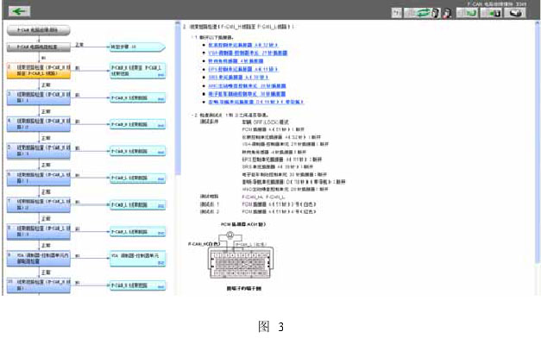Click the printer icon in top toolbar
This screenshot has height=338, width=541.
515,13
